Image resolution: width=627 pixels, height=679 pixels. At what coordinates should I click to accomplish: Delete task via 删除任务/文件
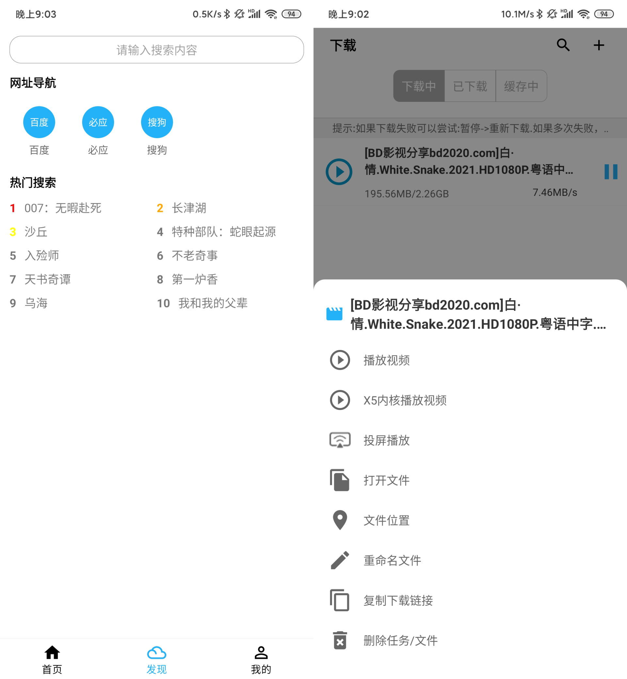pos(400,640)
